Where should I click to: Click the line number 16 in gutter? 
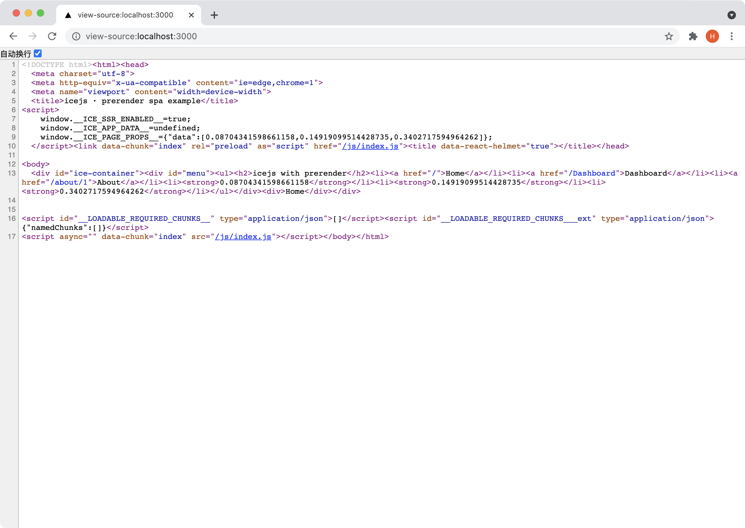click(12, 218)
